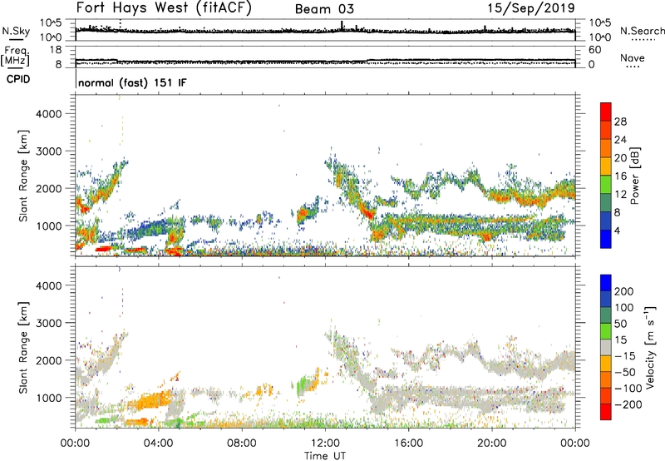
Task: Select the "3000" tick of the velocity panel
Action: click(x=49, y=323)
